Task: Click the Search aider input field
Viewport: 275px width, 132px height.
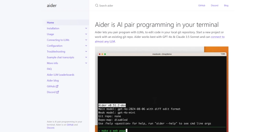Action: pos(144,5)
